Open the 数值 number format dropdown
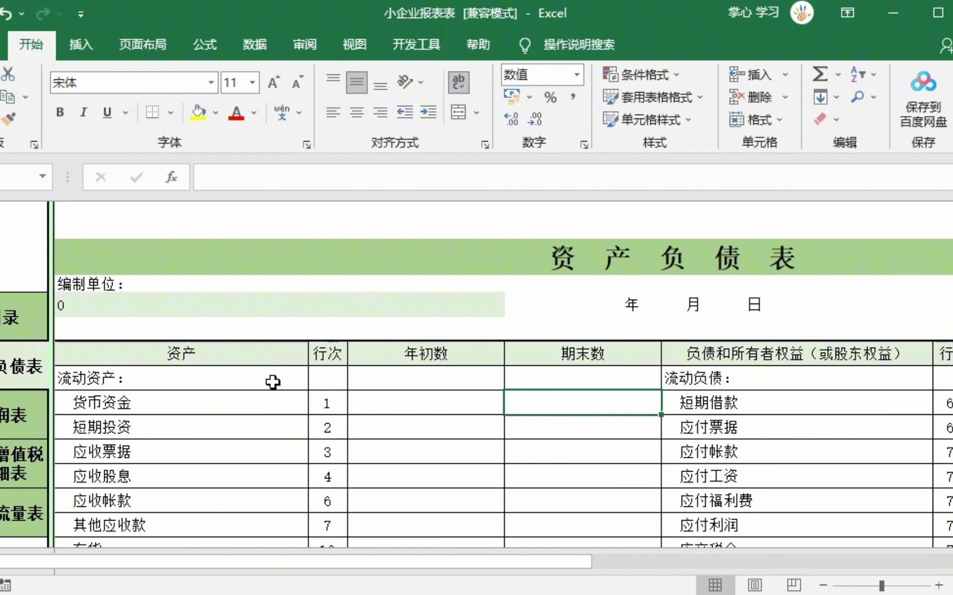 click(x=576, y=74)
